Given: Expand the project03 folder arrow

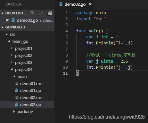Looking at the screenshot, I should (12, 62).
